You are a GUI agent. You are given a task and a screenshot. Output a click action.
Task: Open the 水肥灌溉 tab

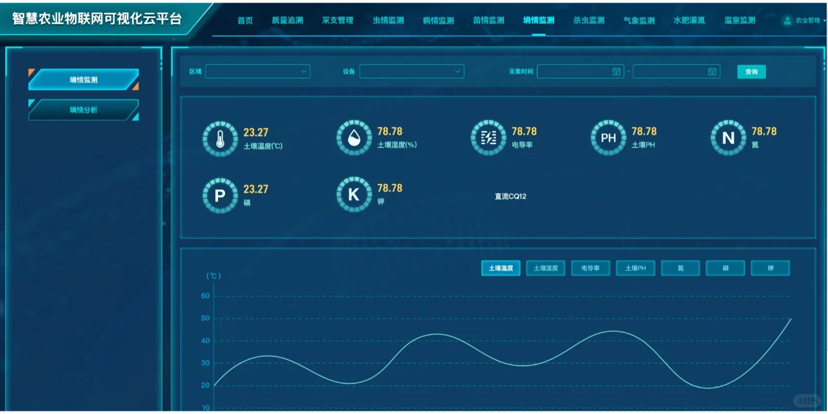[x=689, y=20]
